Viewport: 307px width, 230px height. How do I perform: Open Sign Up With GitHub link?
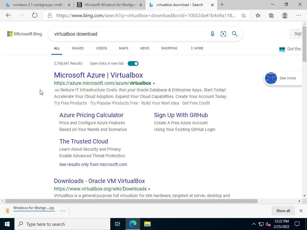(181, 115)
